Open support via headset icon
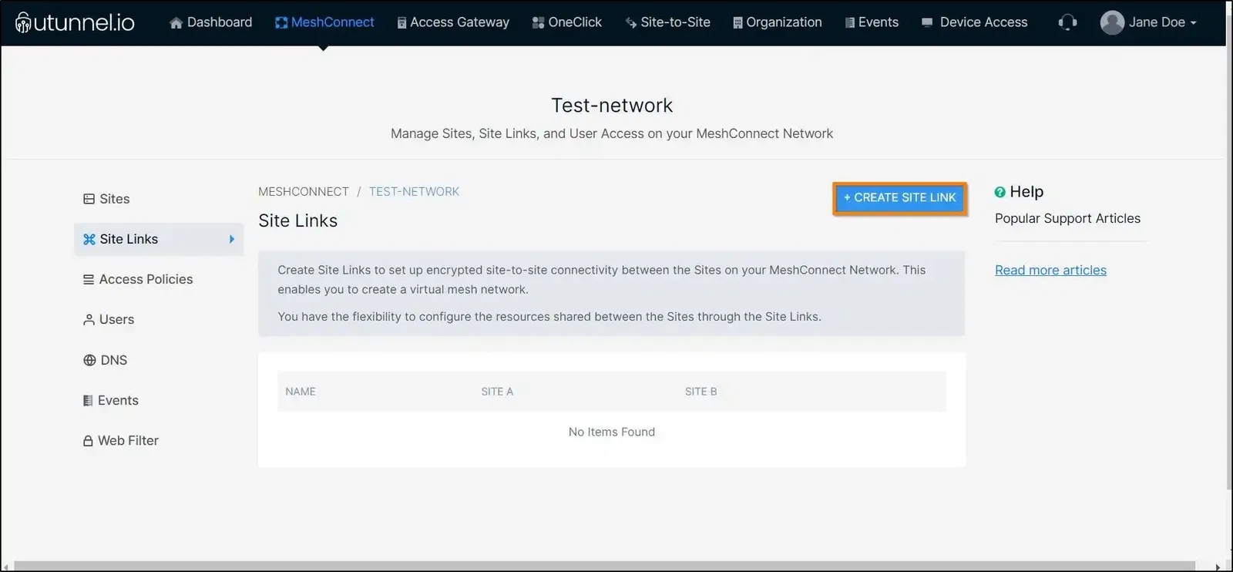This screenshot has width=1233, height=572. [1067, 22]
